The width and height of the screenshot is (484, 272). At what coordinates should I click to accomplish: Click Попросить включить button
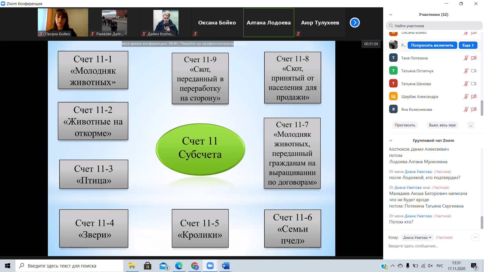[x=432, y=45]
